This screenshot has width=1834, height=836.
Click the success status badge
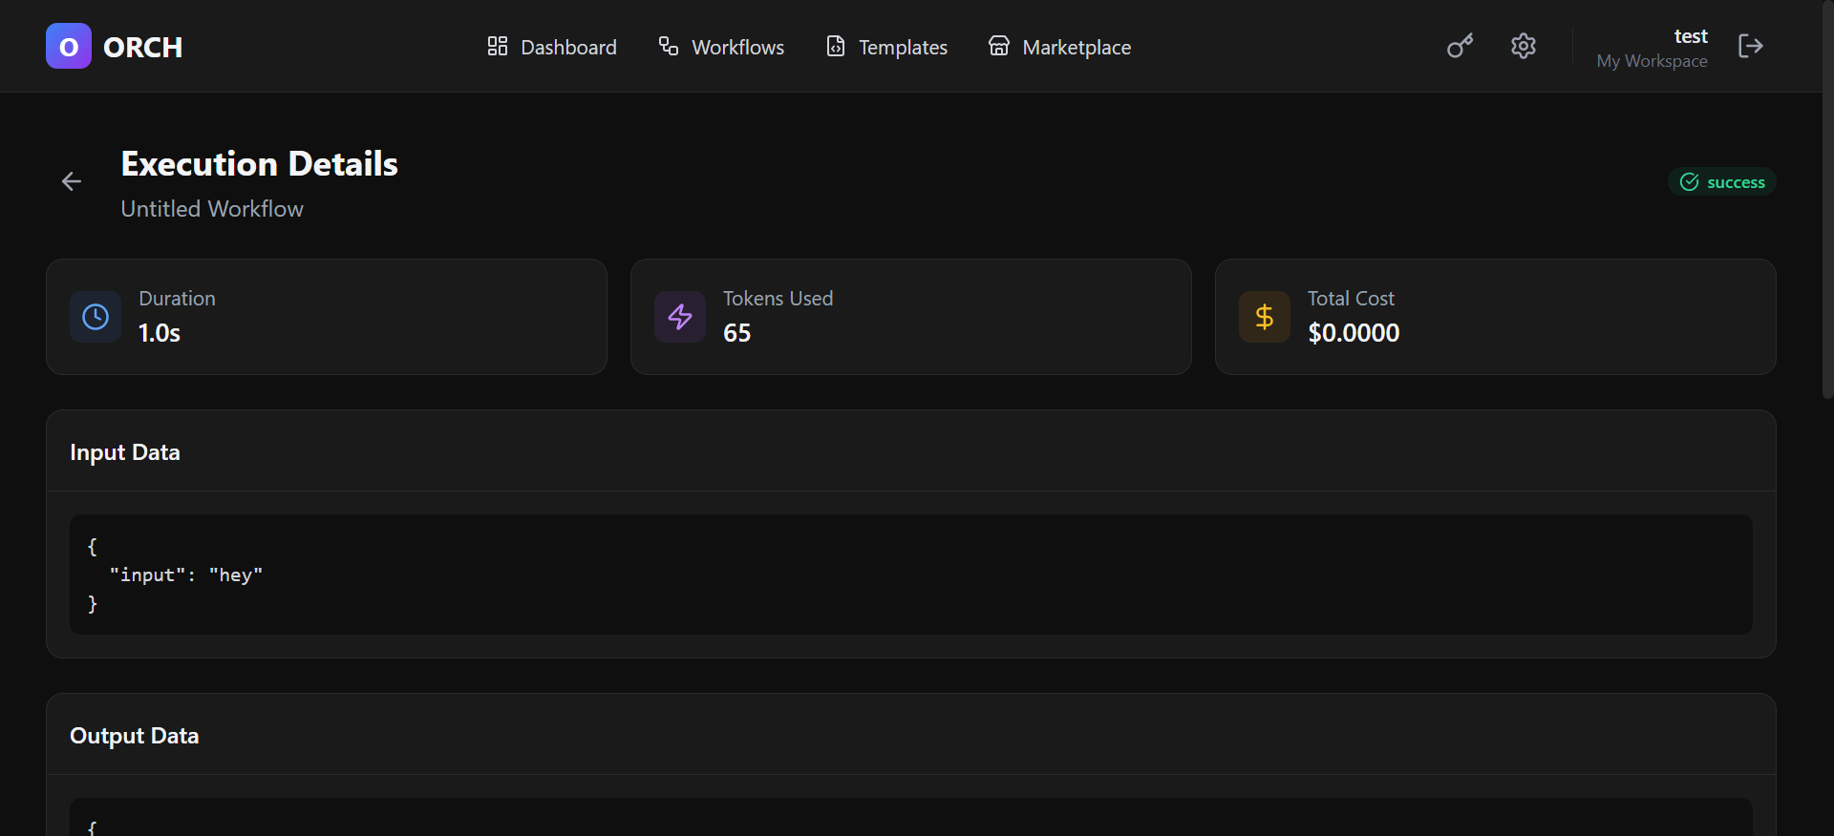click(1721, 182)
